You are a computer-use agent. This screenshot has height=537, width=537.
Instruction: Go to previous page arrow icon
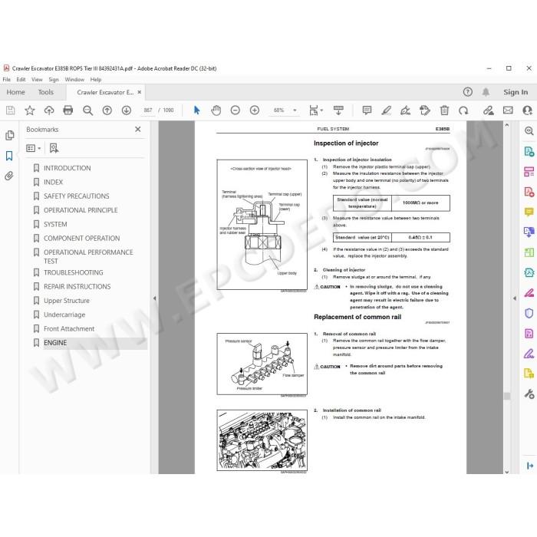[x=107, y=110]
